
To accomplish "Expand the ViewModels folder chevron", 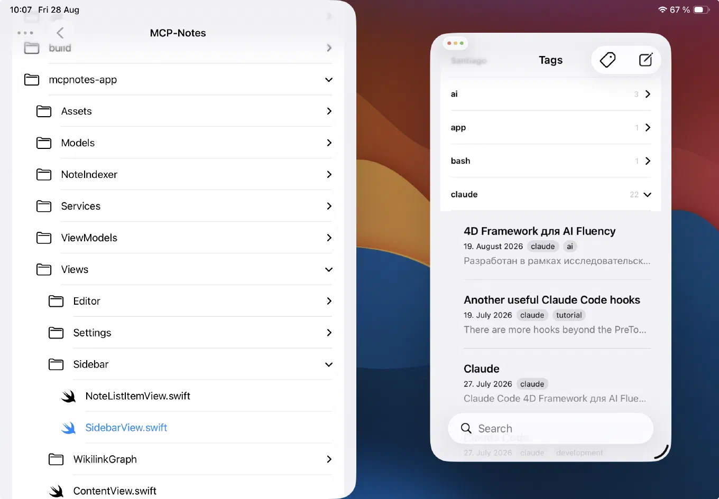I will (329, 238).
